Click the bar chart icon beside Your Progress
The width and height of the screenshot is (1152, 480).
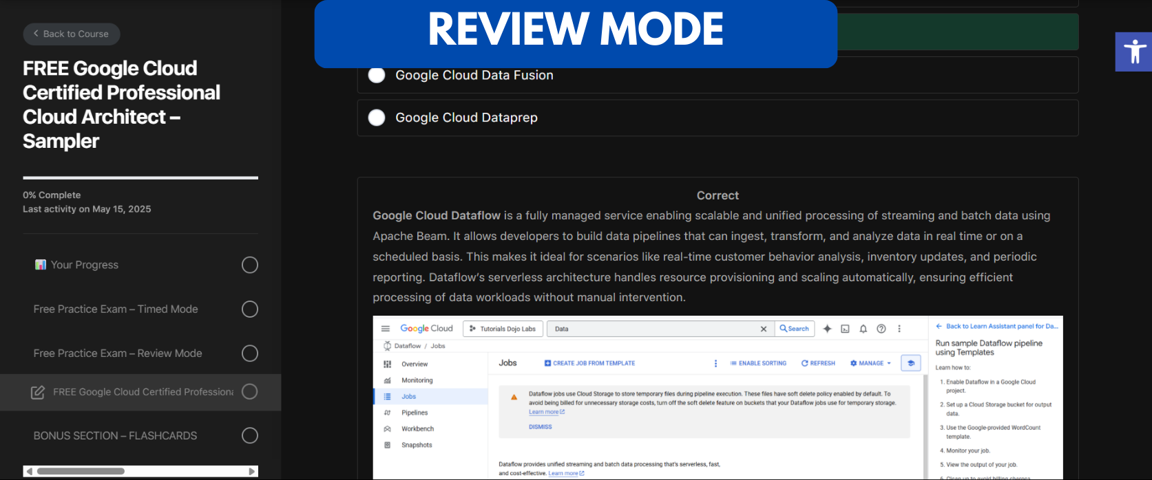(41, 265)
